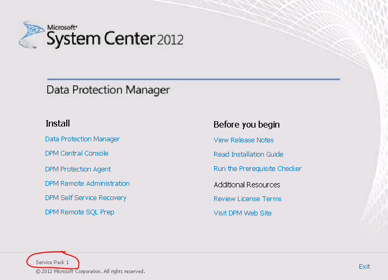Exit the setup splash screen
The image size is (388, 280).
point(364,266)
